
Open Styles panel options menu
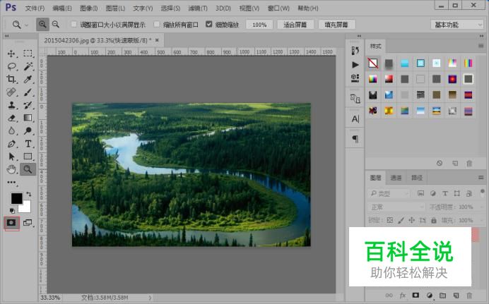click(x=481, y=46)
